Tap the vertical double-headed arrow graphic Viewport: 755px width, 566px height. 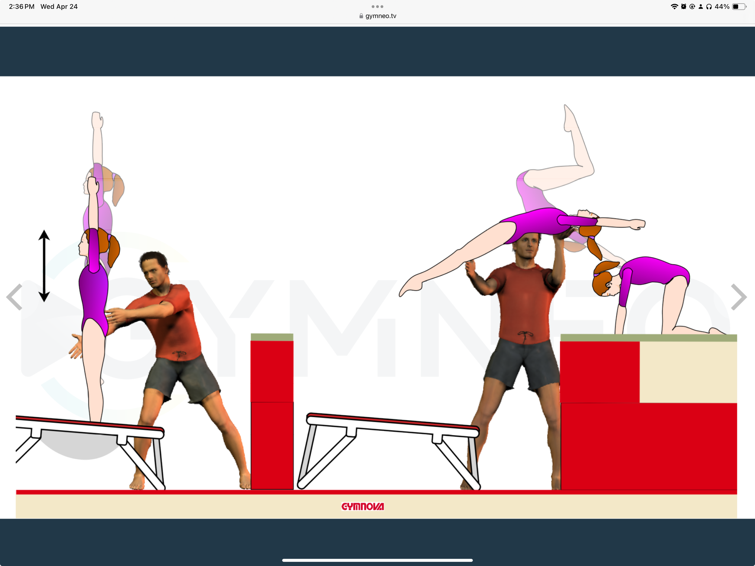click(44, 265)
